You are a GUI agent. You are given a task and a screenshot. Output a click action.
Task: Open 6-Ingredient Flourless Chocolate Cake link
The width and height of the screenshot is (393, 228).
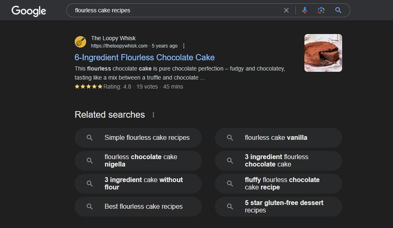144,57
